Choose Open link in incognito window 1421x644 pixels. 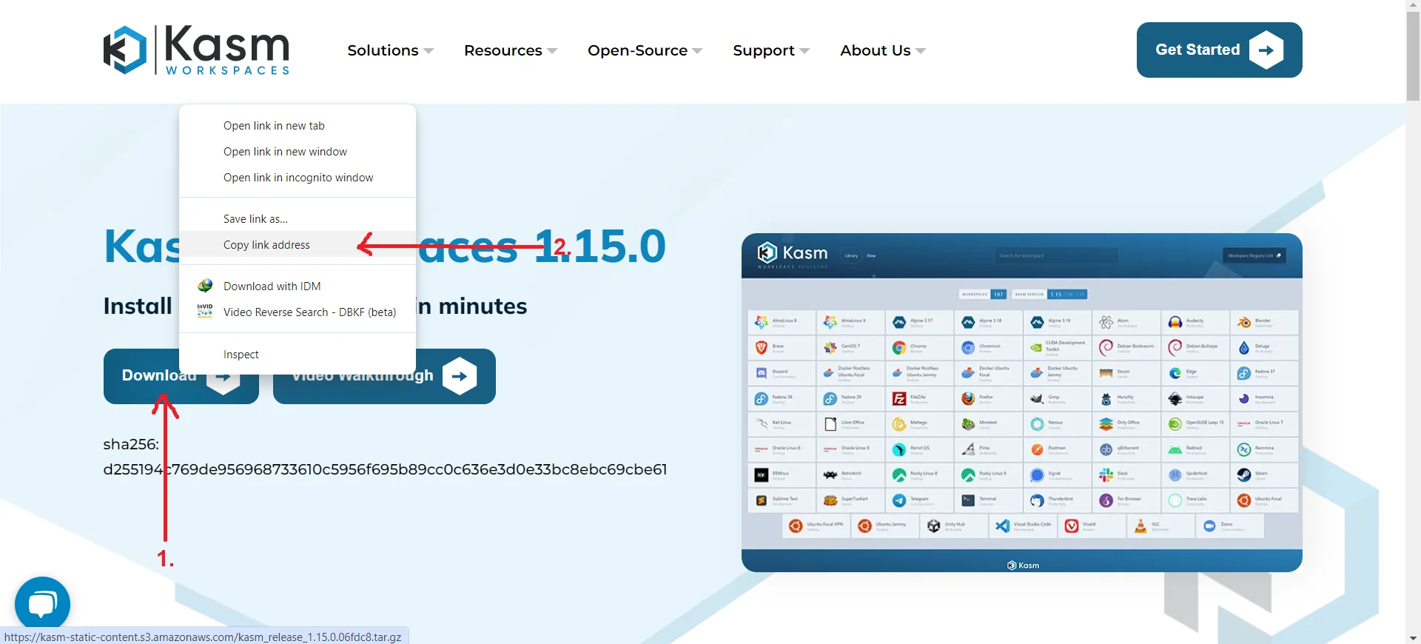coord(298,178)
